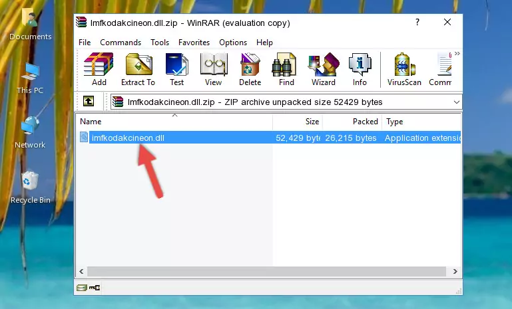Click the WinRAR title bar icon
This screenshot has width=512, height=309.
[x=81, y=22]
